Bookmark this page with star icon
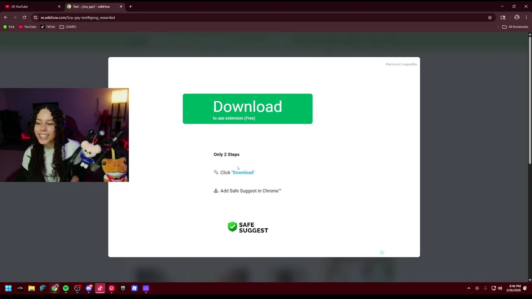This screenshot has width=532, height=299. coord(490,17)
